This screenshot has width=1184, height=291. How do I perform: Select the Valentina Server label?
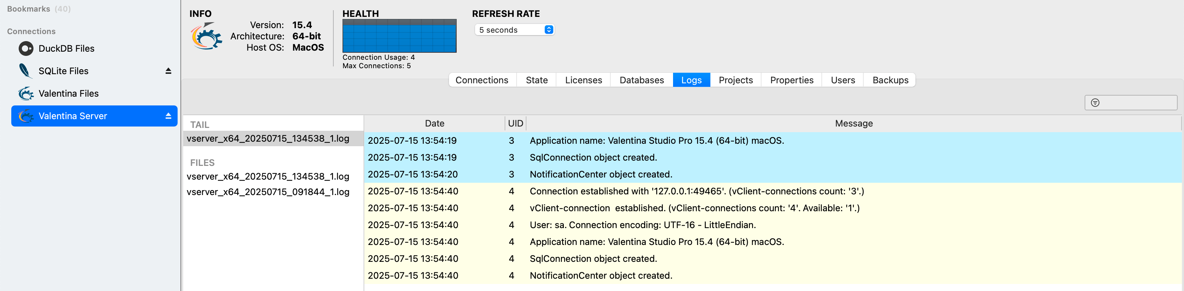coord(73,116)
